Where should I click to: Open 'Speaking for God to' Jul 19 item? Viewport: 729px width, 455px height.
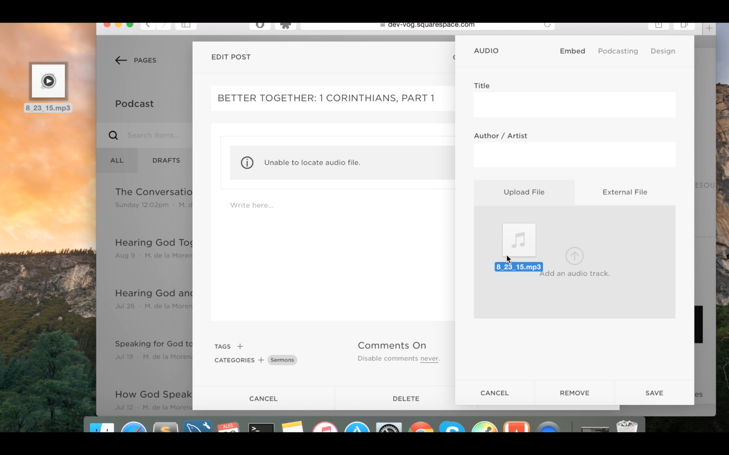pos(153,349)
